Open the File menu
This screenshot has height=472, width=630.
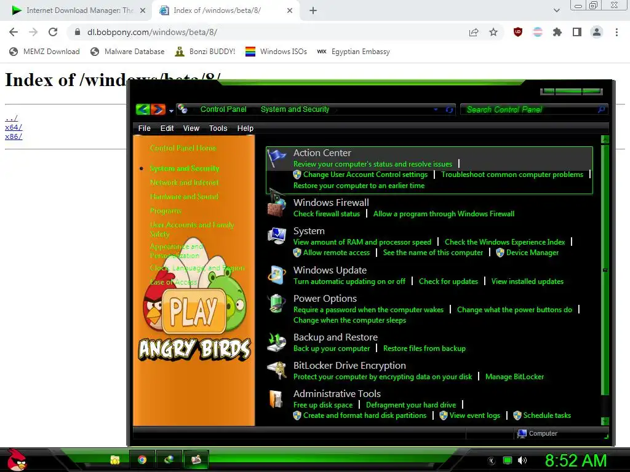[144, 128]
